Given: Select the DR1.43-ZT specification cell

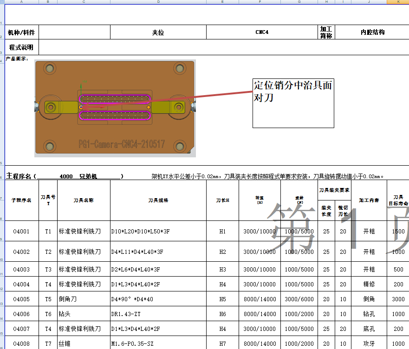Looking at the screenshot, I should 157,314.
